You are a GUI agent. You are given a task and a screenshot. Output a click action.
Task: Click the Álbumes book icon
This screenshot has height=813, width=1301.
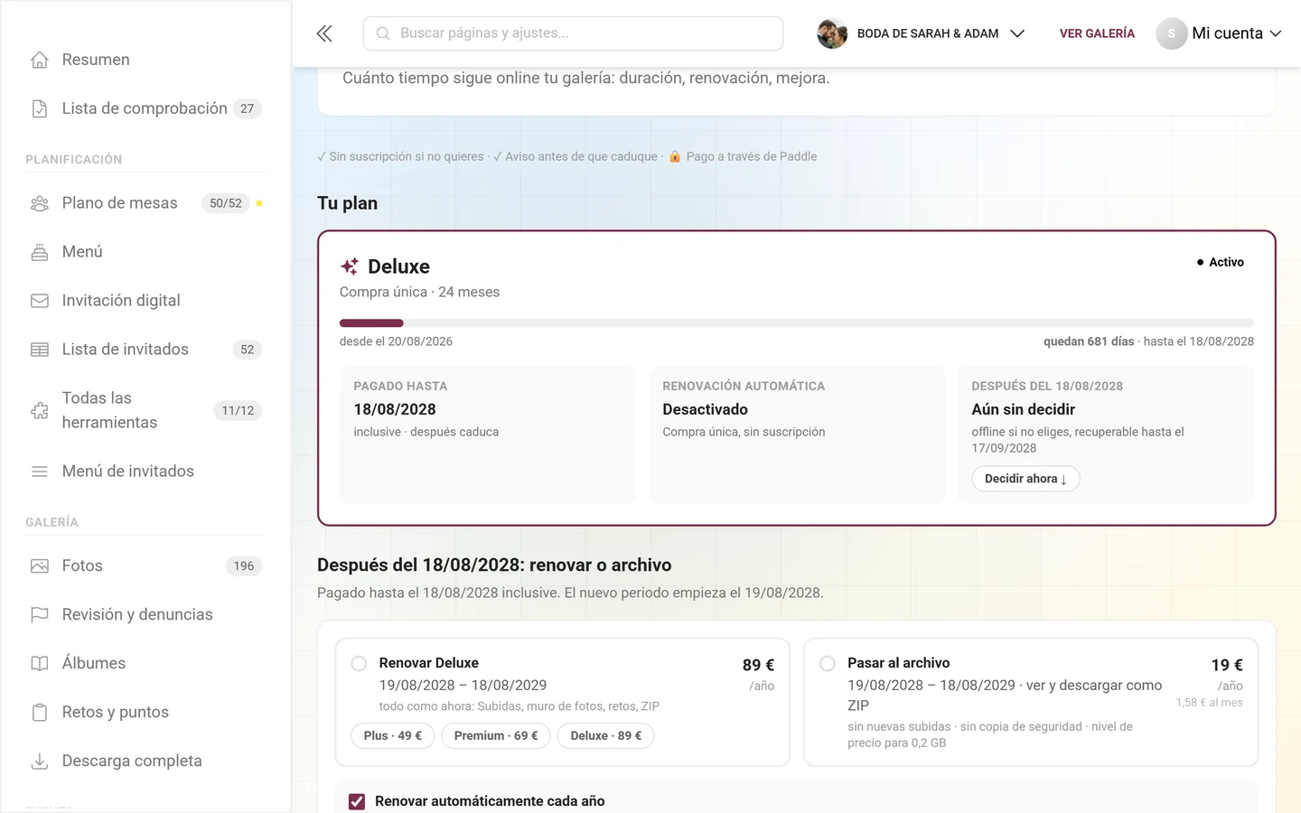coord(40,664)
